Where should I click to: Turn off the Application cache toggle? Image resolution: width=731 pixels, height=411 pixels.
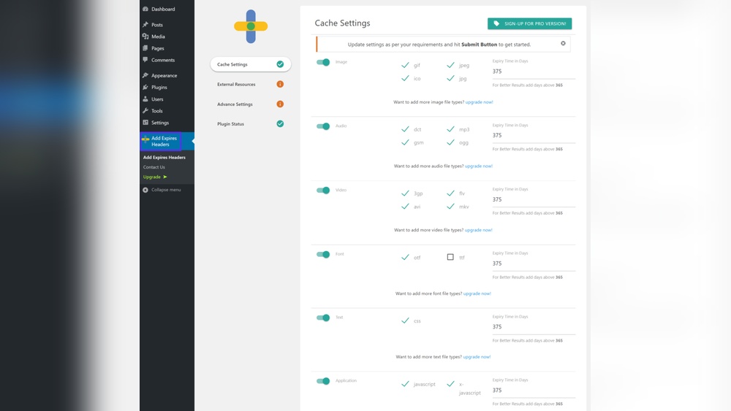click(x=323, y=381)
